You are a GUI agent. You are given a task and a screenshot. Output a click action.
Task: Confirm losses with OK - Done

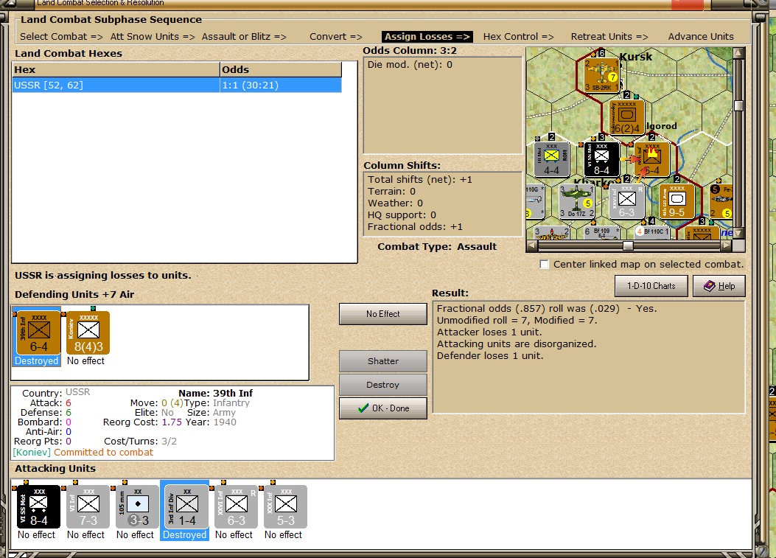point(383,408)
